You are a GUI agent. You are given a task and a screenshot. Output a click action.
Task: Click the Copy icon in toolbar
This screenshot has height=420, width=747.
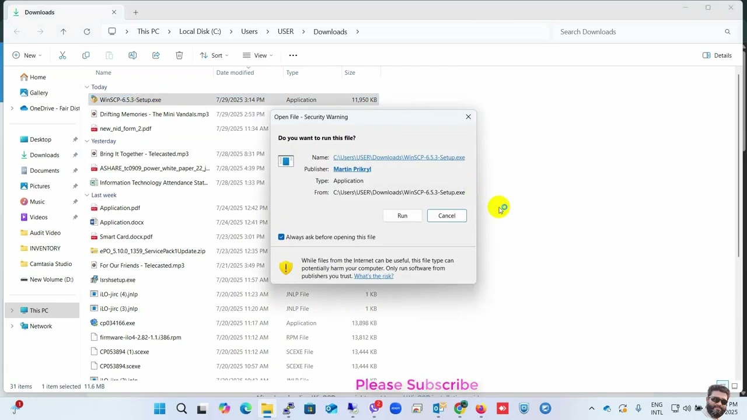[x=86, y=55]
